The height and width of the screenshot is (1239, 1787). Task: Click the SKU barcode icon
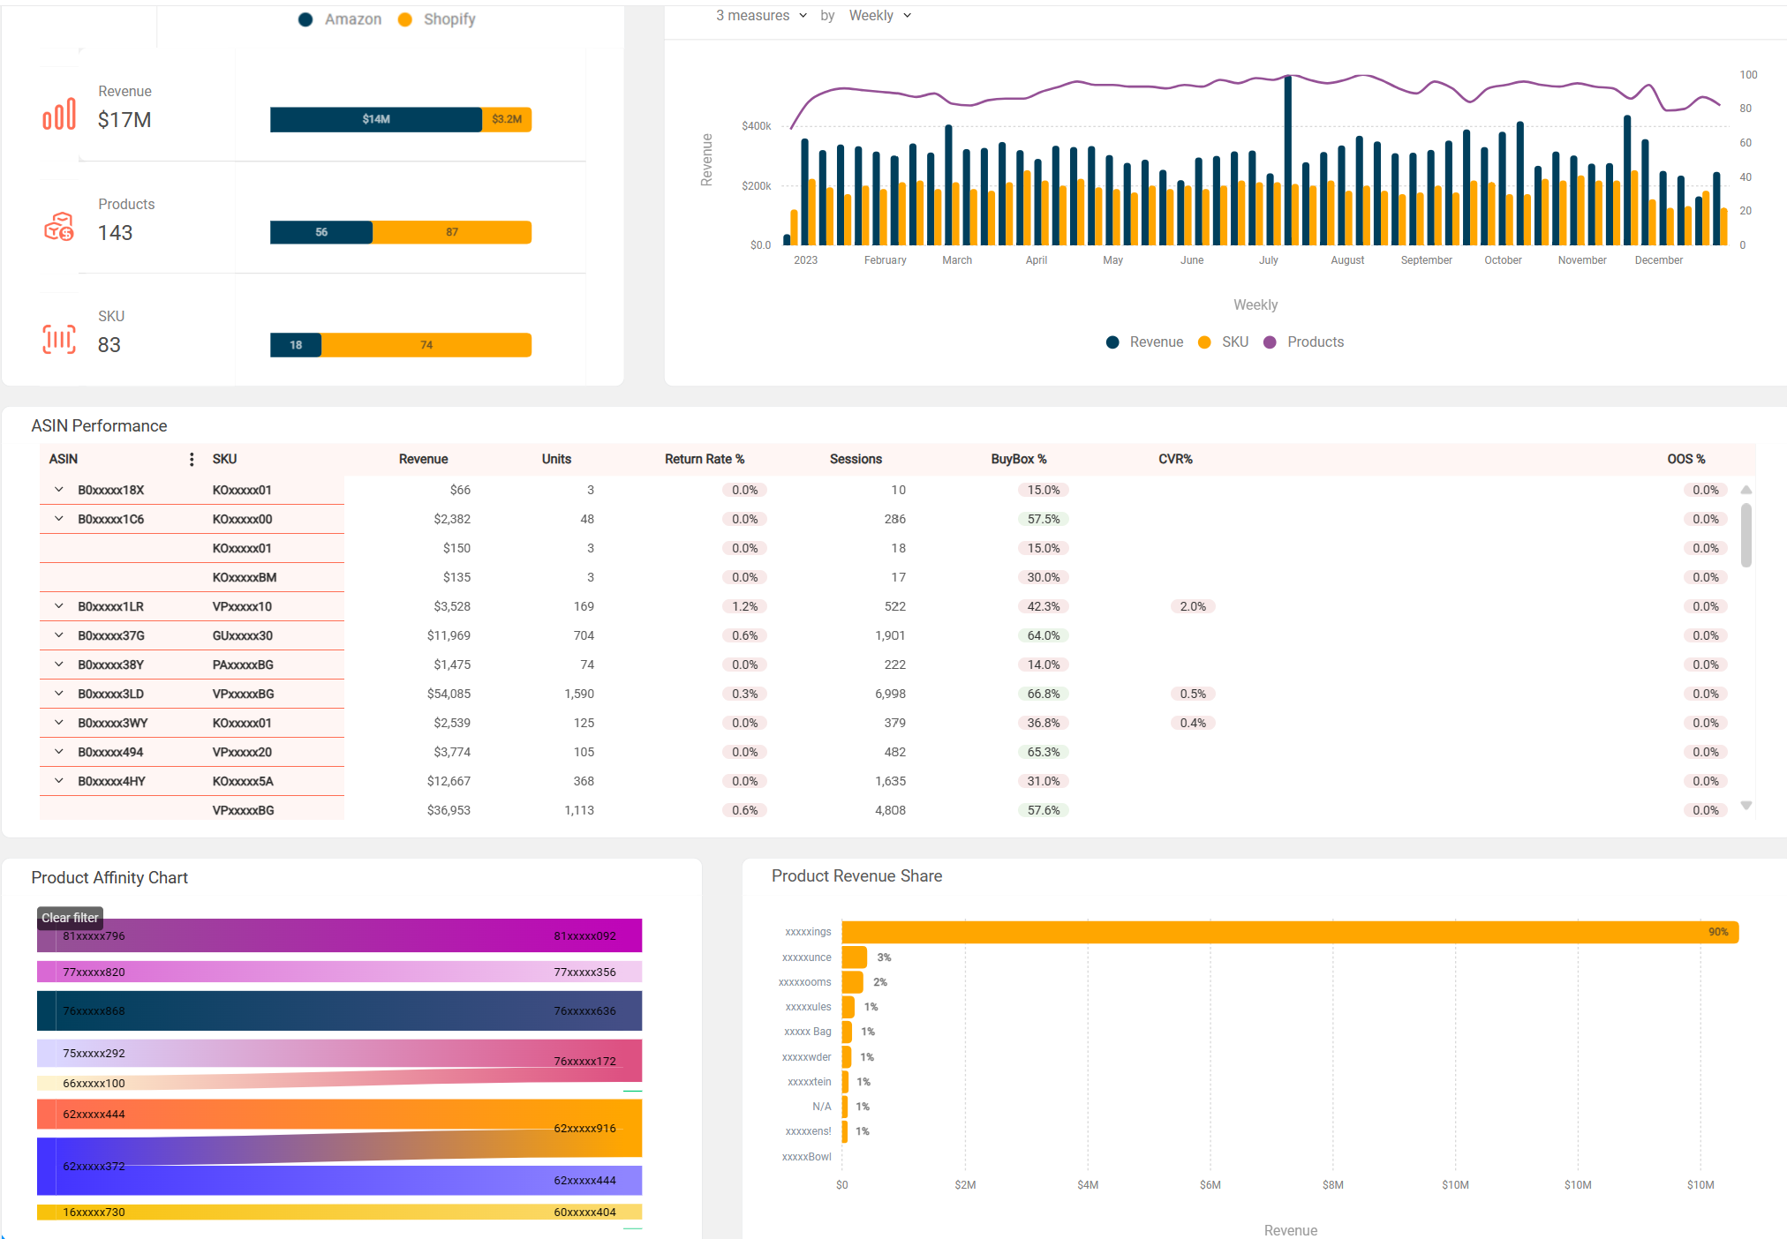(59, 339)
